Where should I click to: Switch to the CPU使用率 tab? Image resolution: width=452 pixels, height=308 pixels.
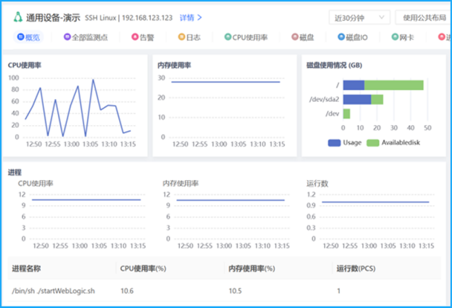coord(246,37)
